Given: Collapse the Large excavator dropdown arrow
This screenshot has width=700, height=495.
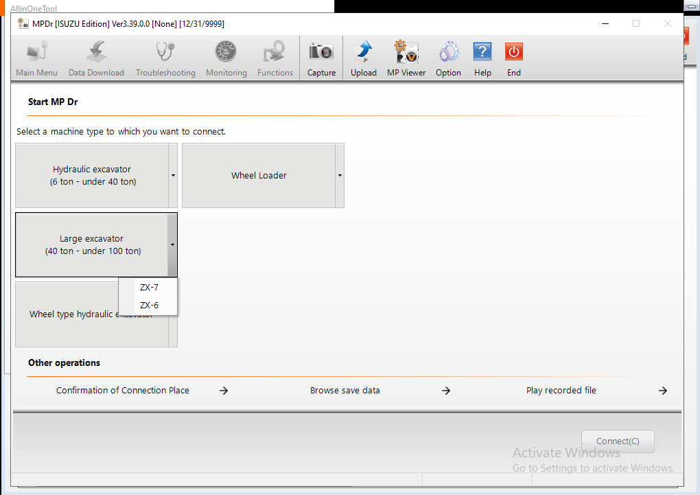Looking at the screenshot, I should [x=172, y=245].
